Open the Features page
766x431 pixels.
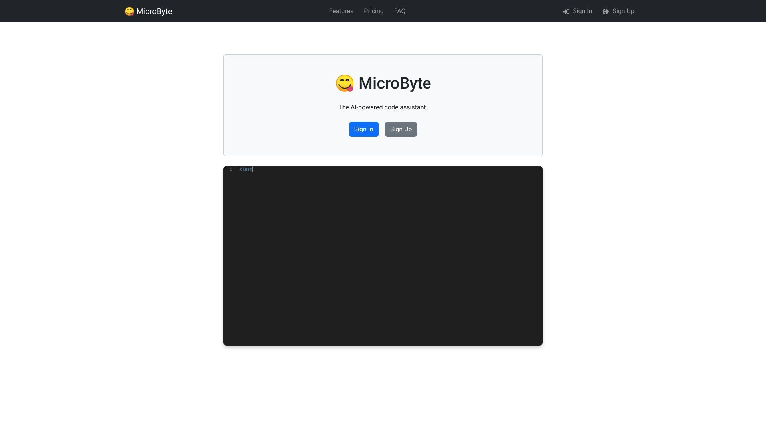pos(341,11)
